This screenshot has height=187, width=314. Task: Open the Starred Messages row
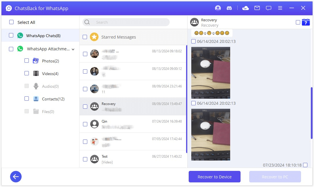133,37
